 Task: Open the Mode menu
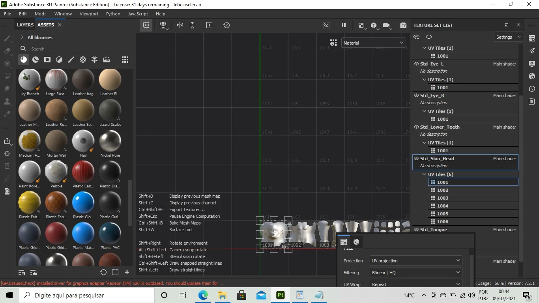tap(41, 14)
